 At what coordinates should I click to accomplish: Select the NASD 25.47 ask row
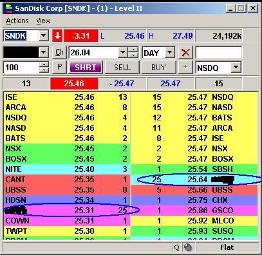point(194,108)
